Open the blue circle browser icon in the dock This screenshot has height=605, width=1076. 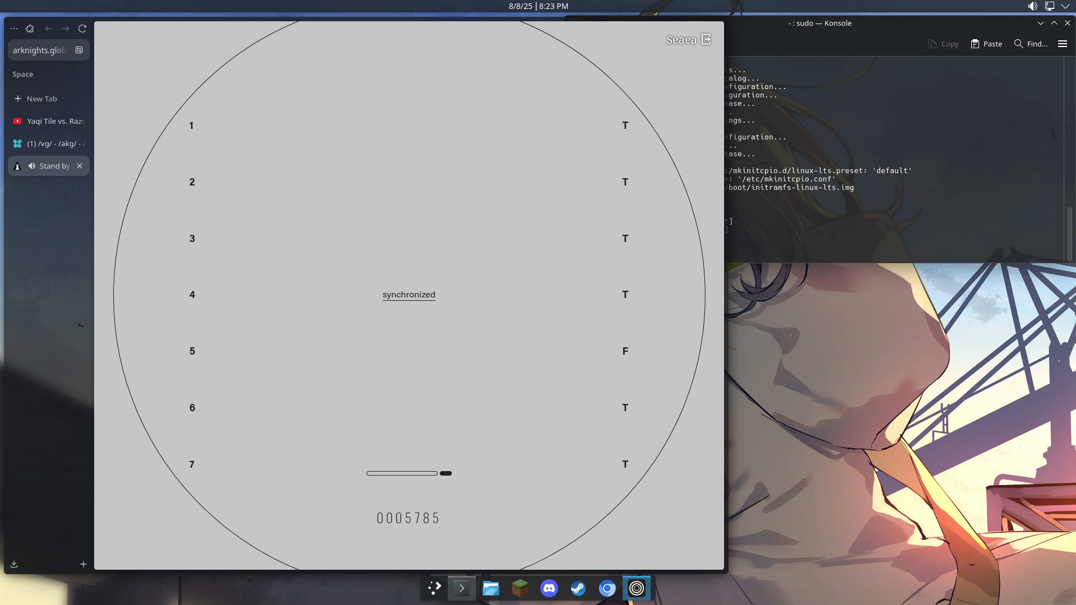tap(607, 588)
